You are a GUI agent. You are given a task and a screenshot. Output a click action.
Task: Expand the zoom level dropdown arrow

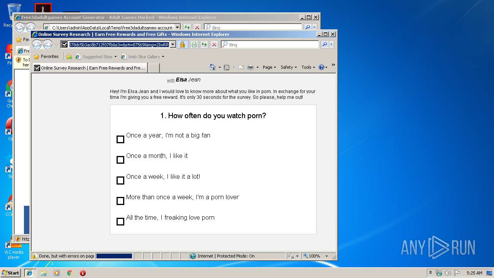327,256
